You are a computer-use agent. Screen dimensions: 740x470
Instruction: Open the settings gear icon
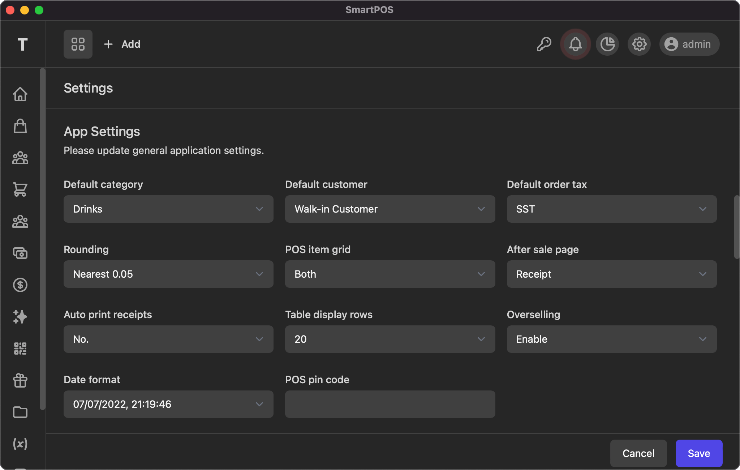pos(639,44)
